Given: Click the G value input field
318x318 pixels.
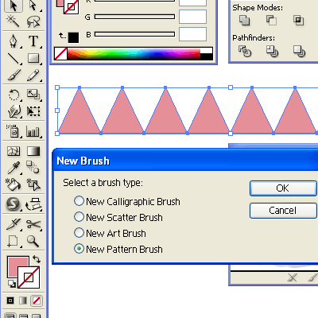Looking at the screenshot, I should 192,17.
